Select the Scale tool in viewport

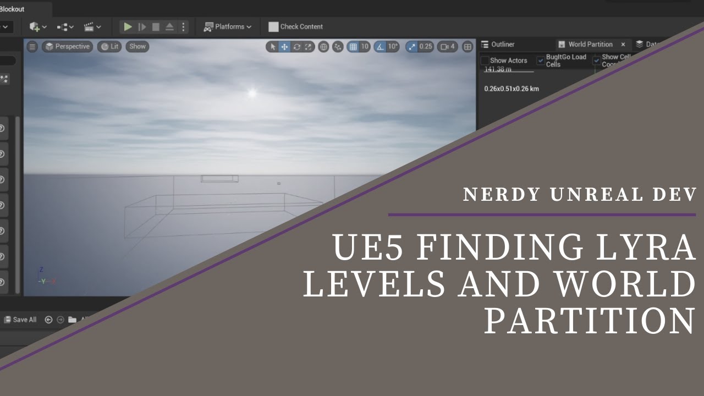coord(309,47)
